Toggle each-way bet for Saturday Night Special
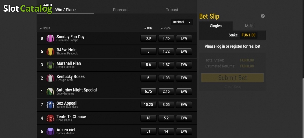 [184, 91]
